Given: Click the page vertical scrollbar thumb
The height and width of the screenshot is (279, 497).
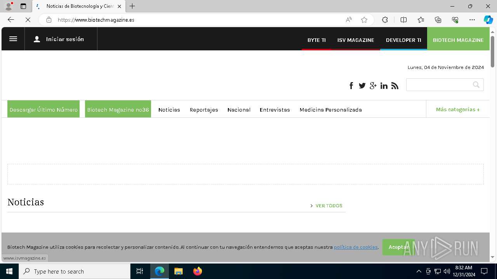Looking at the screenshot, I should coord(492,51).
